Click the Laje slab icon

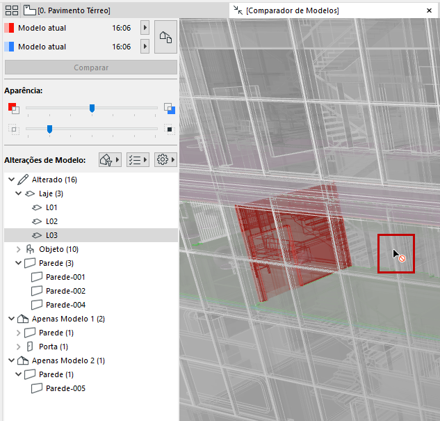point(30,193)
